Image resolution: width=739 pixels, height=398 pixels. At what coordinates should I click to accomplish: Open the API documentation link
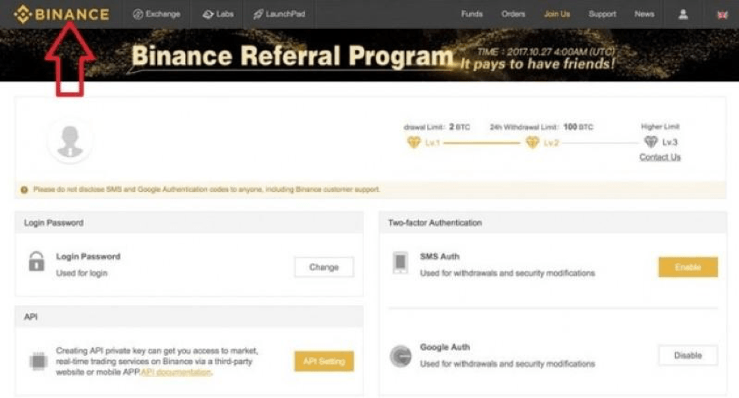176,372
